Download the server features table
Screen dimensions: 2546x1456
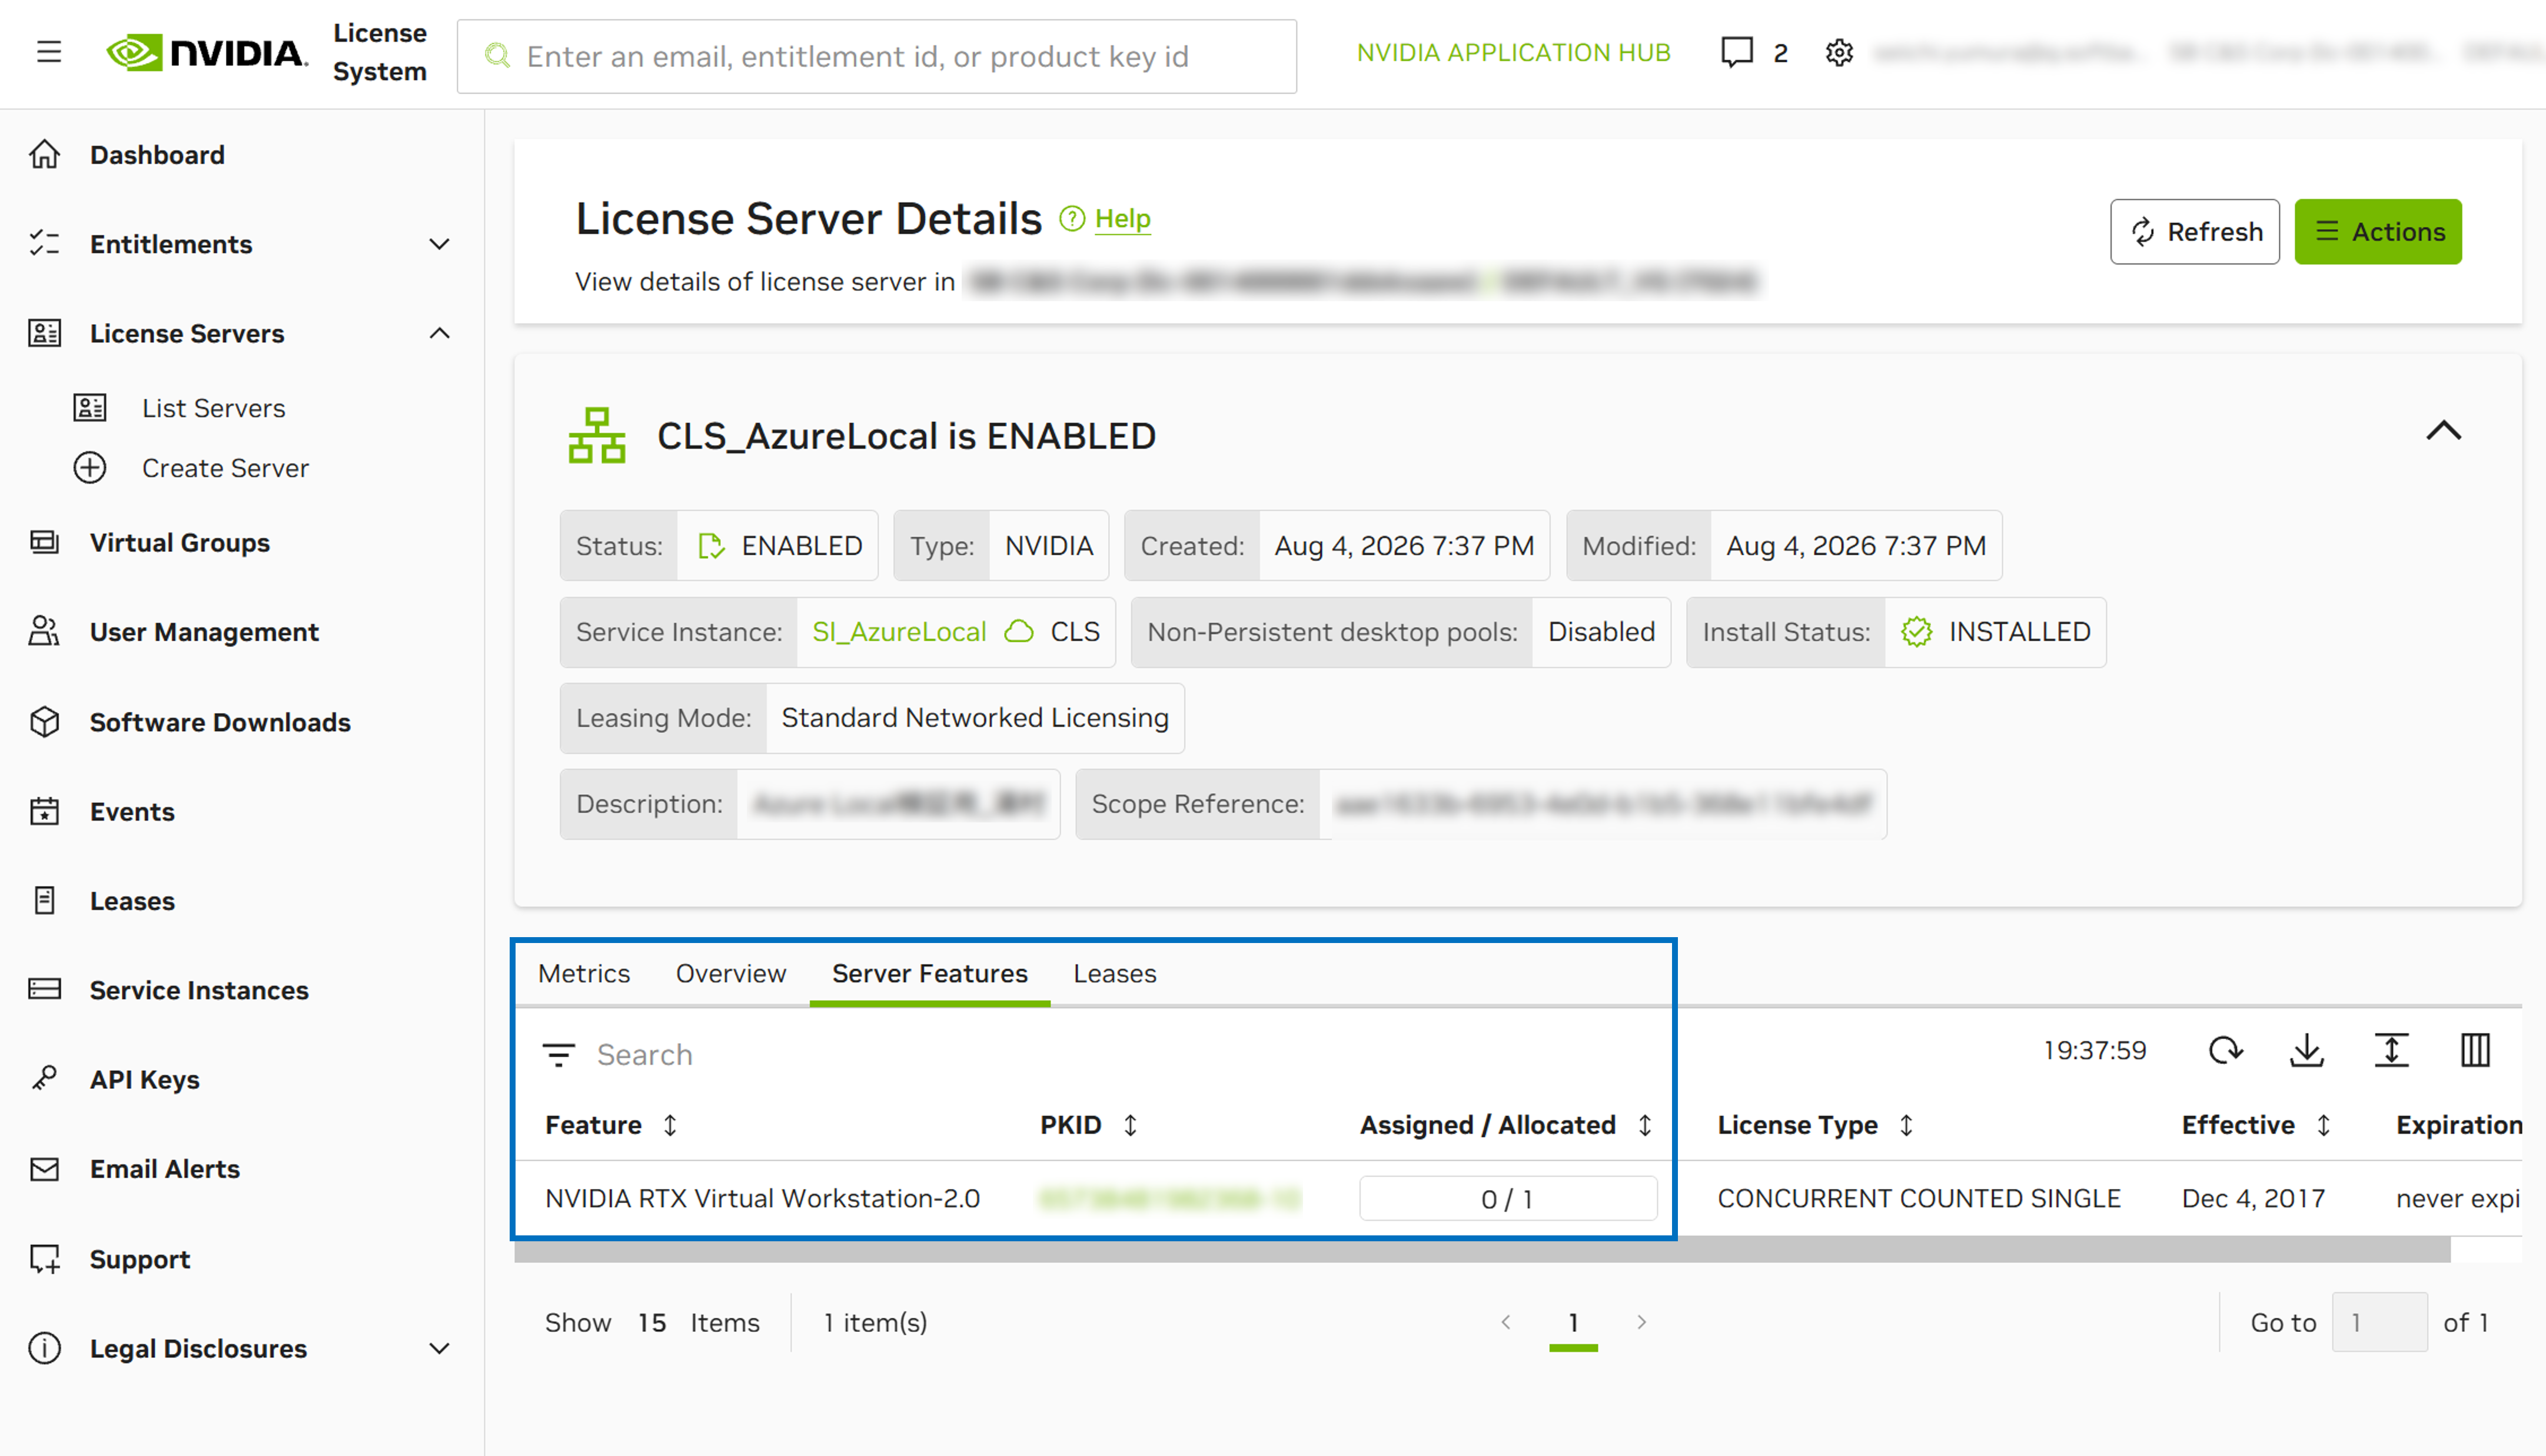2307,1050
